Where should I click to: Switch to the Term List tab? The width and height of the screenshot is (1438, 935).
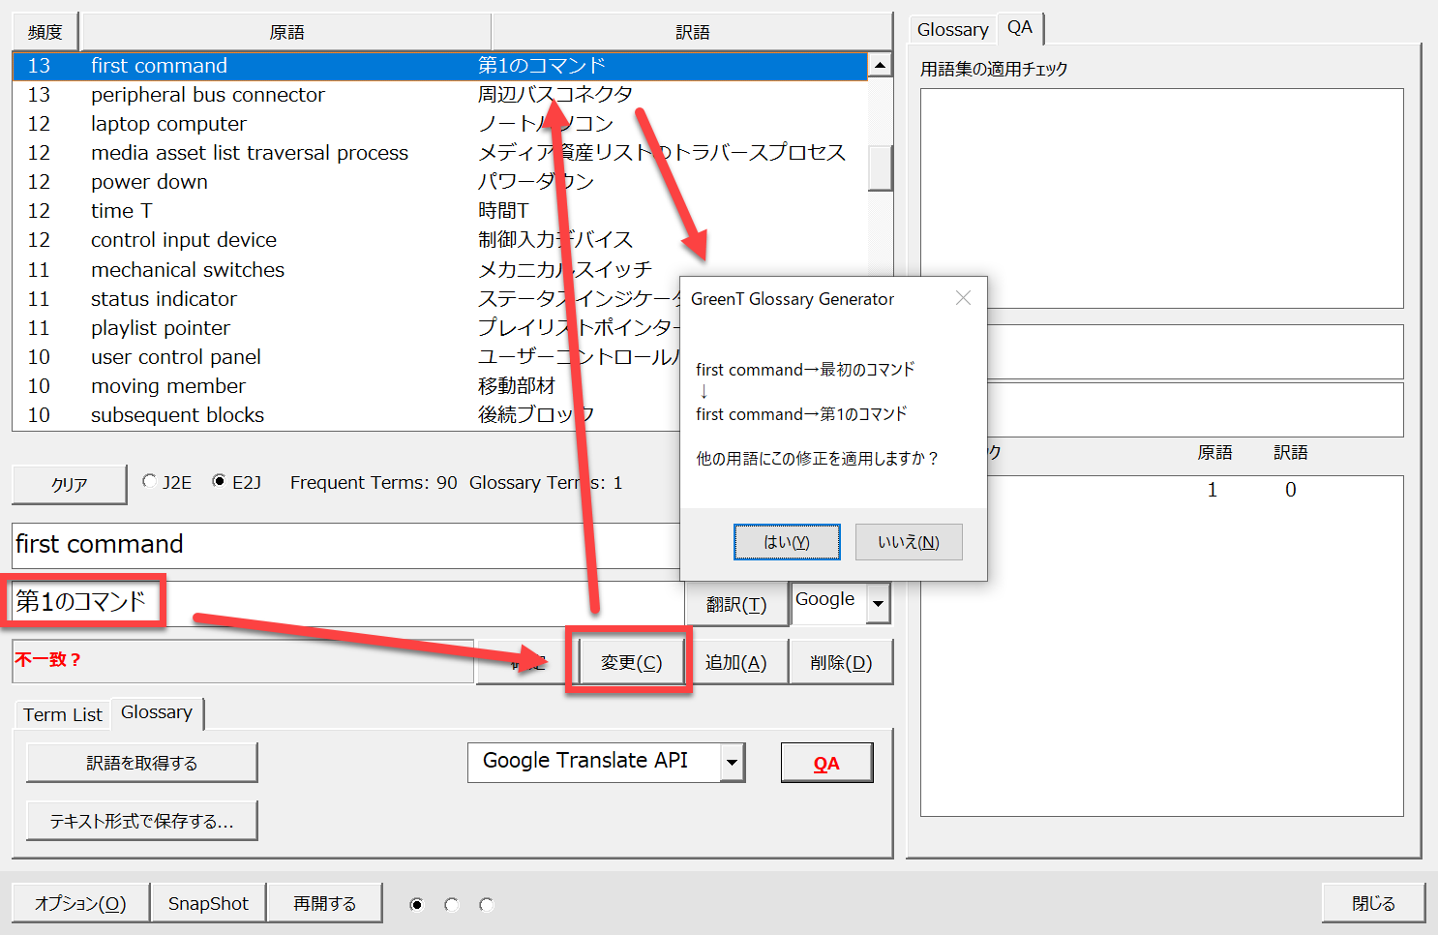coord(62,714)
